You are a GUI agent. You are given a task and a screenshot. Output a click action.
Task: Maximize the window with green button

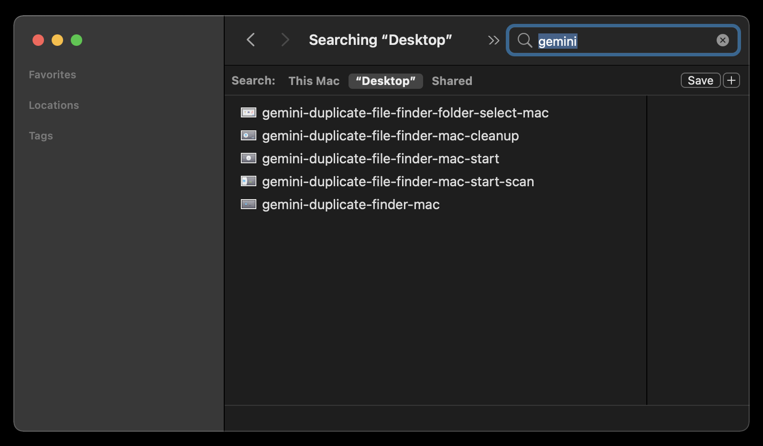(76, 40)
